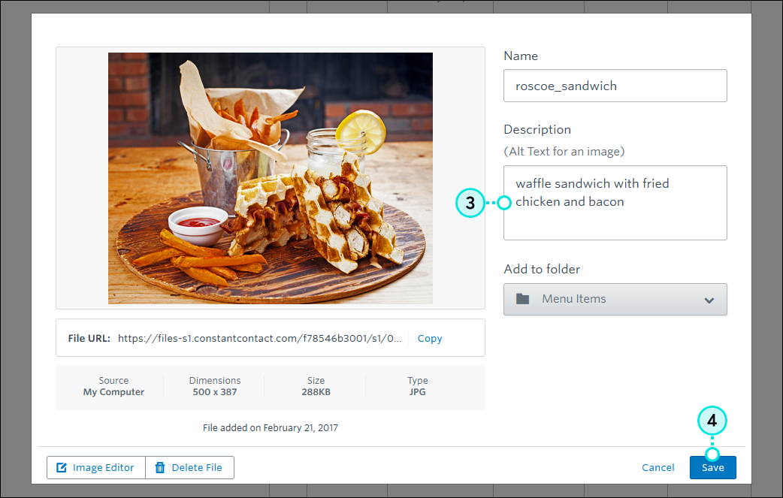Click the Dimensions value 500 x 387

[x=215, y=391]
